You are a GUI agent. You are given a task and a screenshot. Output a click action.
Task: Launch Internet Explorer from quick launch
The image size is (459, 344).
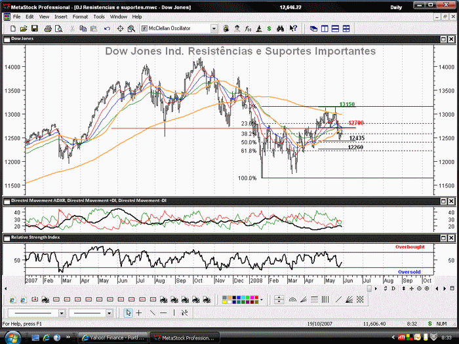point(47,338)
